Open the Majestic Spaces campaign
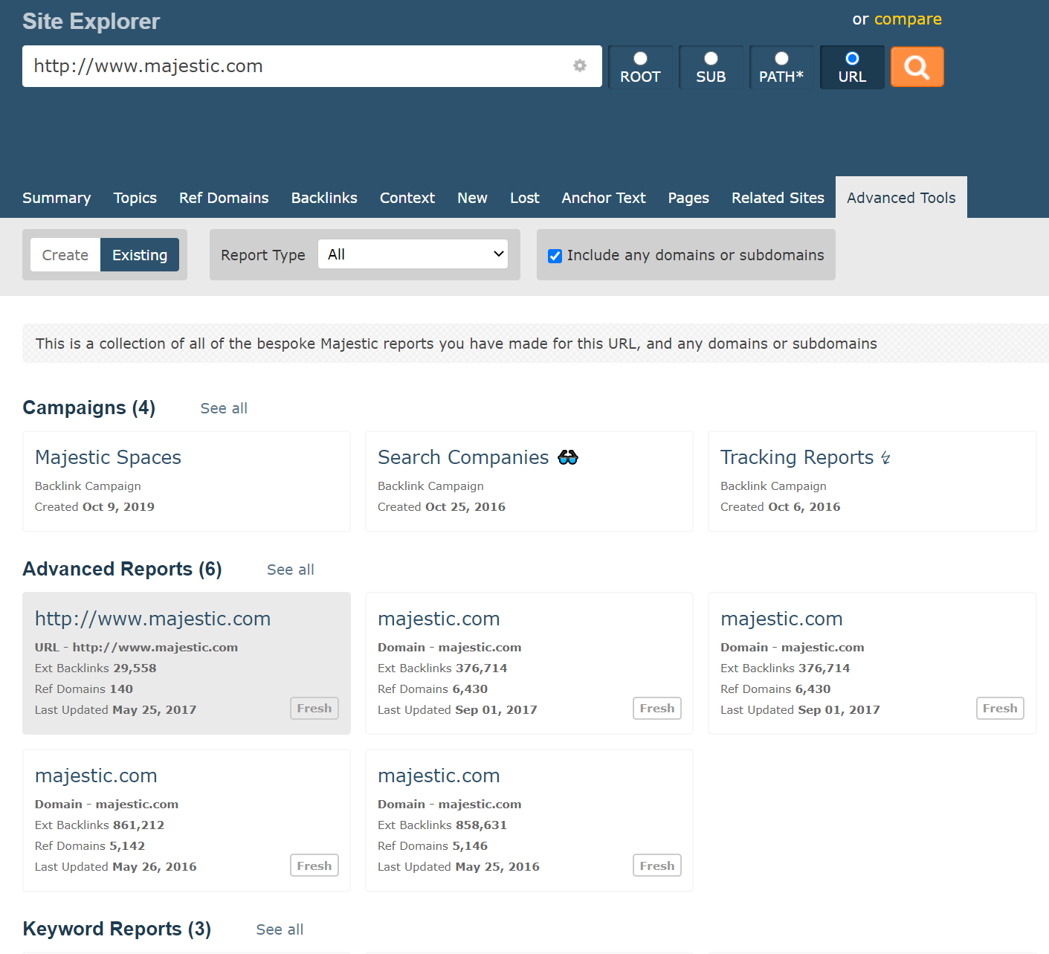The height and width of the screenshot is (954, 1049). (x=108, y=457)
